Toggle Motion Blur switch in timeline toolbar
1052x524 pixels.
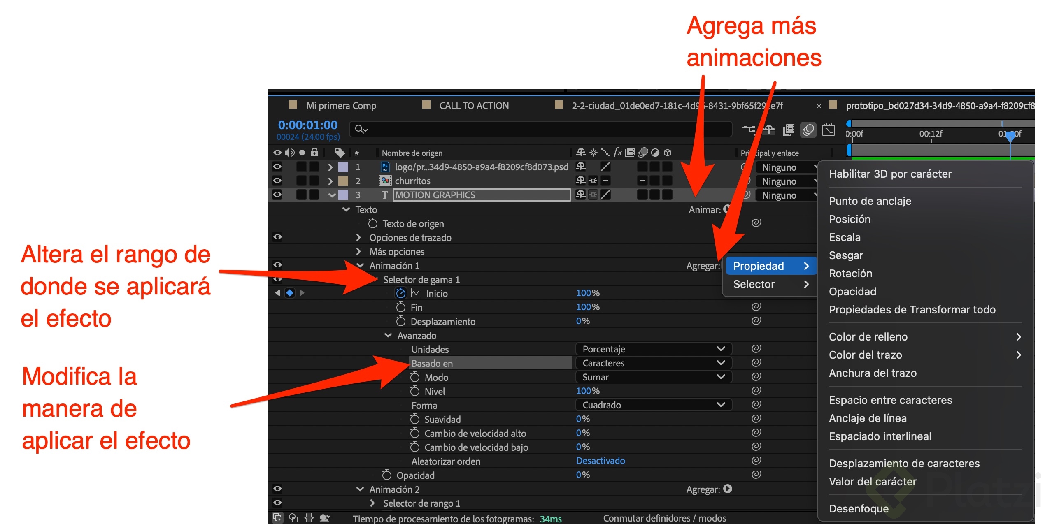(x=808, y=130)
